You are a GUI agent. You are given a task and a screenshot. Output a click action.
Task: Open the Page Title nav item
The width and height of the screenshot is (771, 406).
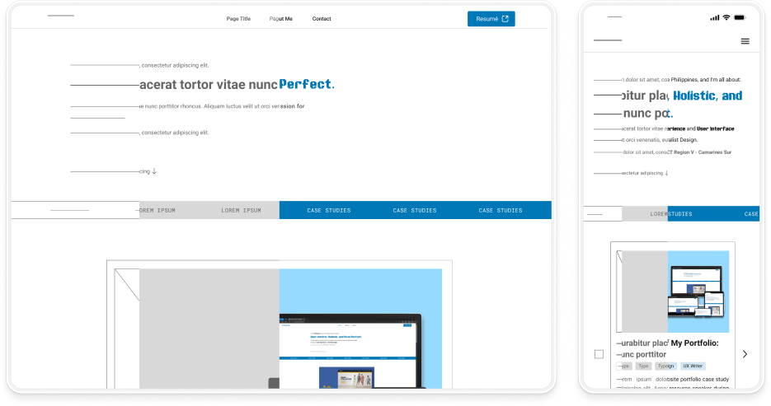238,19
